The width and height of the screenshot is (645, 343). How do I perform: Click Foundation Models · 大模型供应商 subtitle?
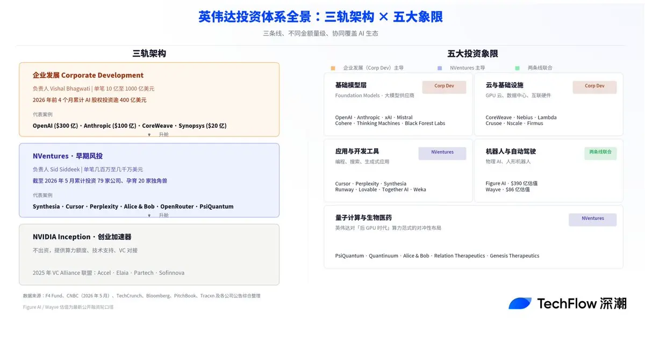click(375, 96)
